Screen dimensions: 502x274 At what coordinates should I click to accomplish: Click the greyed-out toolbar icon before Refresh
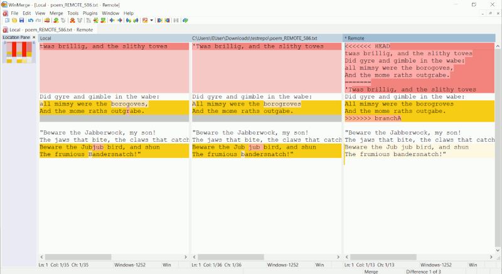(x=176, y=20)
